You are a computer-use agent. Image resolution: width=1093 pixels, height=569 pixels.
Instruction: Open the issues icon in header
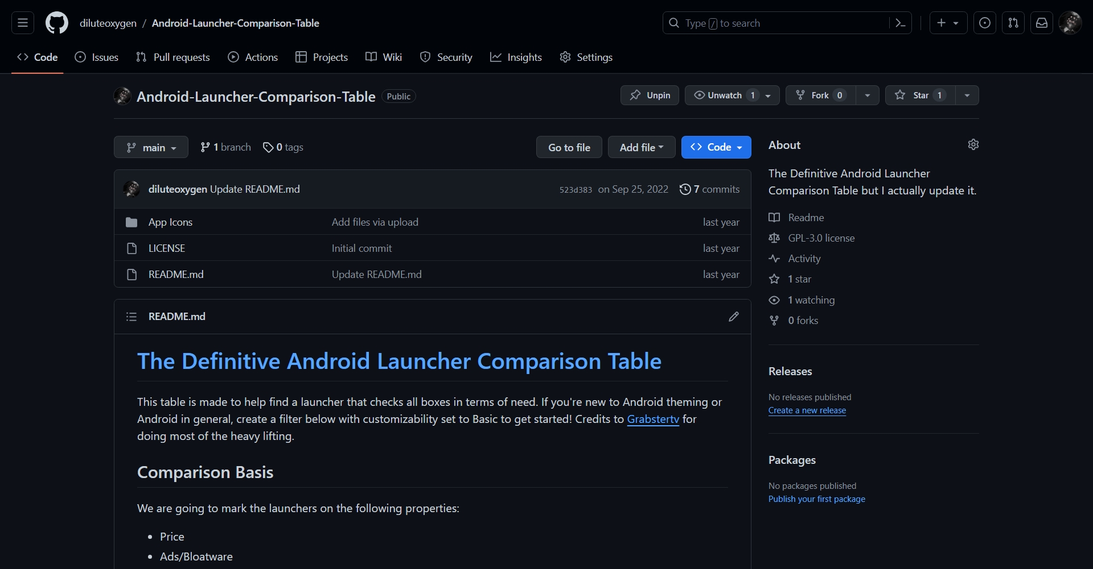coord(985,23)
